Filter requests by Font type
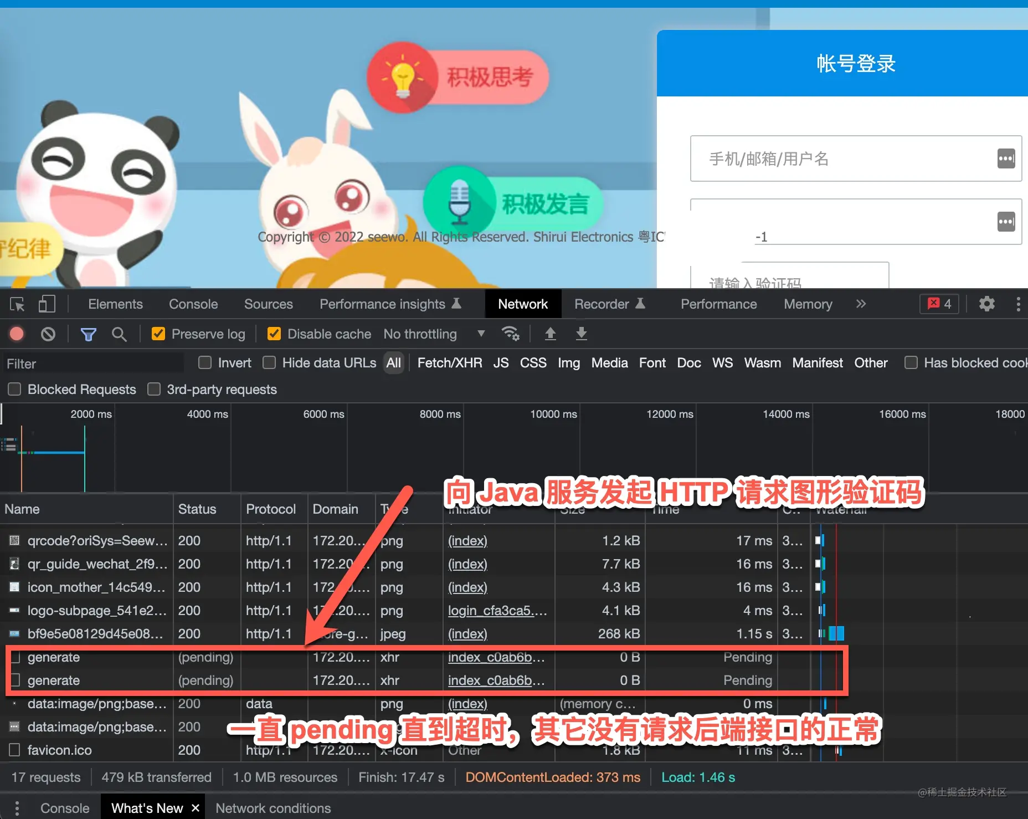The image size is (1028, 819). (x=652, y=363)
